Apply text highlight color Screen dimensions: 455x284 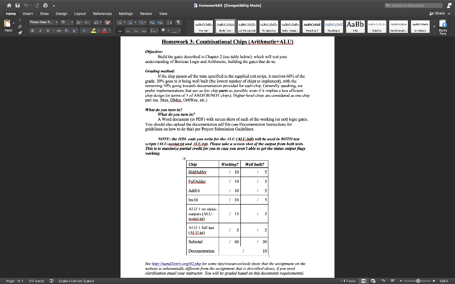pos(93,31)
